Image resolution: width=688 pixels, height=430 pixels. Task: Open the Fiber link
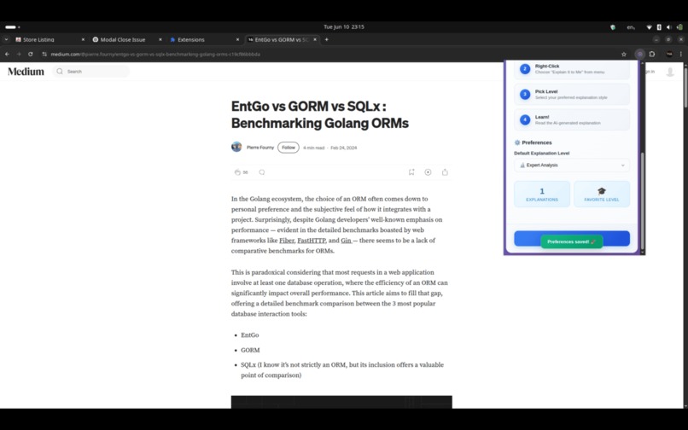(x=287, y=241)
